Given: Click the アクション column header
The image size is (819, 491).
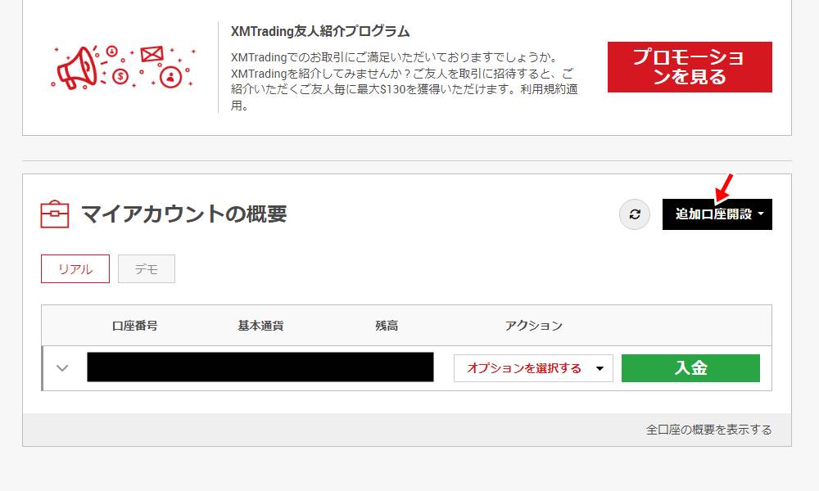Looking at the screenshot, I should (536, 325).
